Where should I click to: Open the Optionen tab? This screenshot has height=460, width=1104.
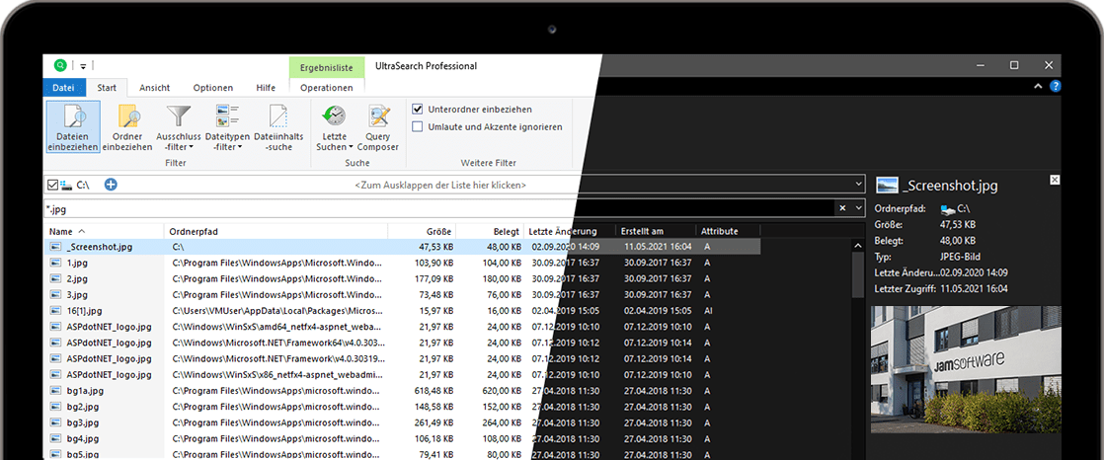point(212,88)
